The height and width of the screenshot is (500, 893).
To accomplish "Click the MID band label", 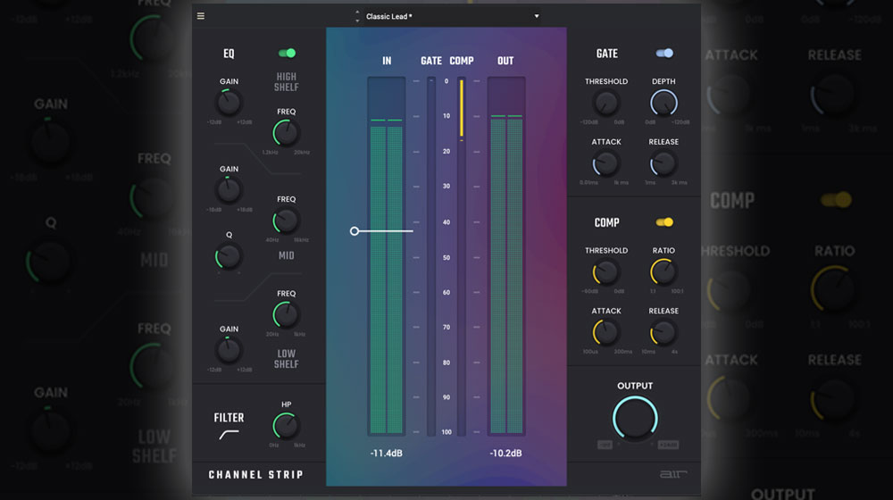I will coord(286,255).
